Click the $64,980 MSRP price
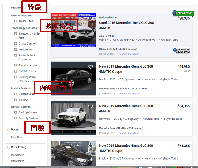198x168 pixels. pos(184,66)
